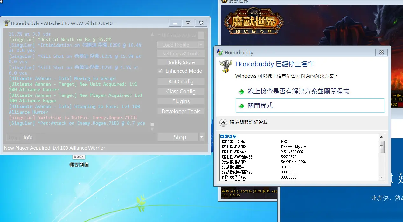403x222 pixels.
Task: Click the problem details scroll down arrow
Action: pyautogui.click(x=382, y=178)
